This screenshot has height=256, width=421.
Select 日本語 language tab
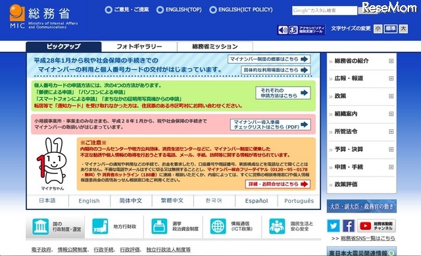(x=47, y=201)
